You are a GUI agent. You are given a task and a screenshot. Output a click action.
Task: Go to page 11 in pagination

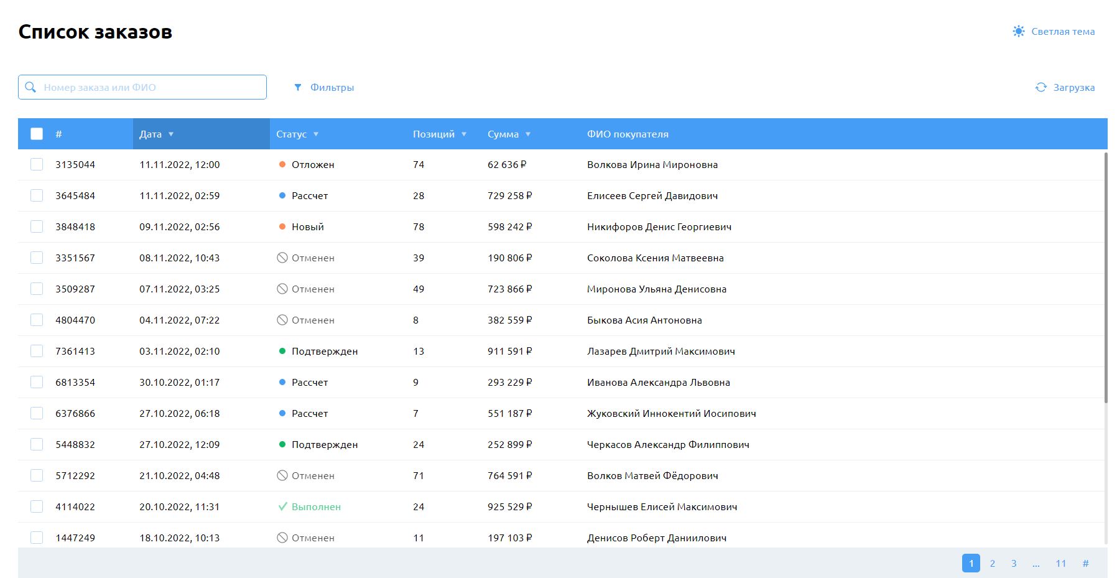(1060, 563)
